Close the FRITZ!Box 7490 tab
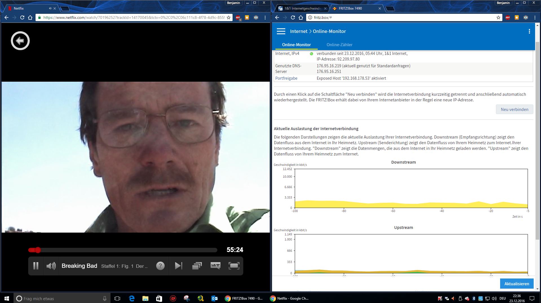This screenshot has height=303, width=541. pyautogui.click(x=379, y=8)
